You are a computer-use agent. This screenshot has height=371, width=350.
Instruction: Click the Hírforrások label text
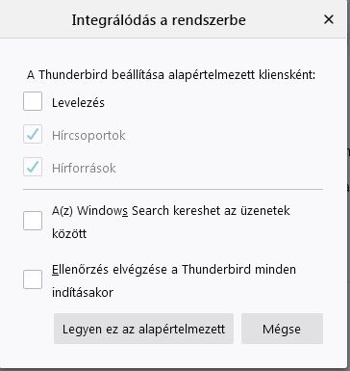pyautogui.click(x=84, y=169)
